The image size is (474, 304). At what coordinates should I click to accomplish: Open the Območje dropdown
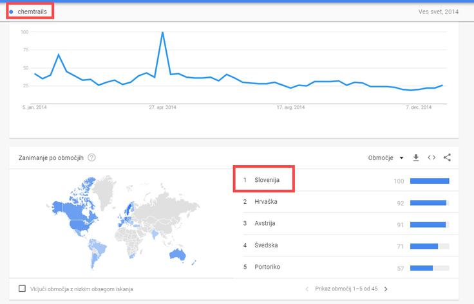point(386,157)
